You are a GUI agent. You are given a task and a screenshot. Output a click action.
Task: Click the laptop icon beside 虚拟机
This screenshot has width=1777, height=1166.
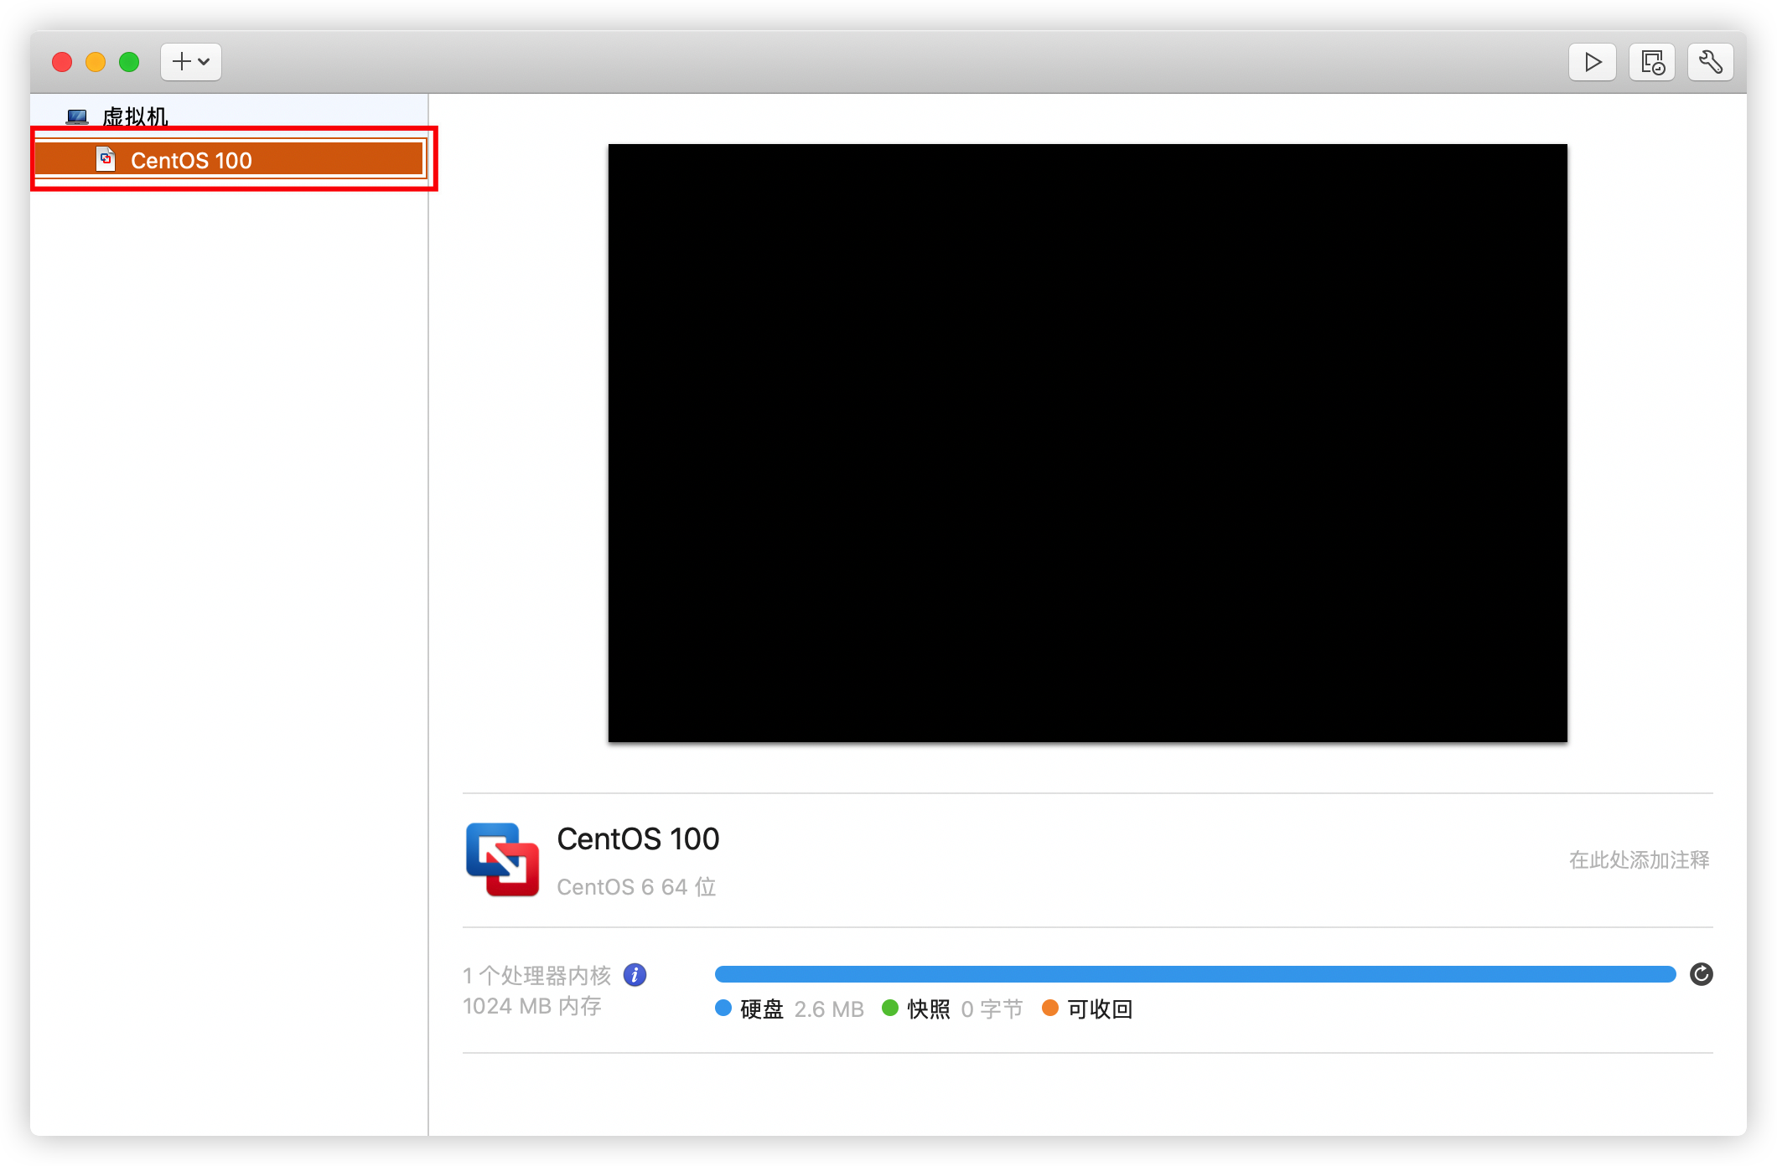coord(77,117)
